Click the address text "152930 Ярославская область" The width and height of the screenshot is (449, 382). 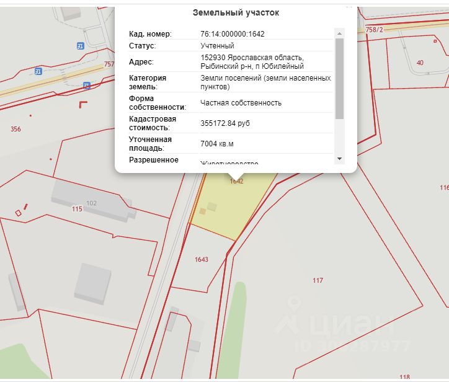click(x=252, y=58)
